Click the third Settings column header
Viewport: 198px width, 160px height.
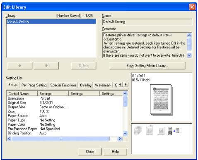pos(111,93)
